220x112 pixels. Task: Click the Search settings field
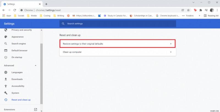pyautogui.click(x=118, y=24)
